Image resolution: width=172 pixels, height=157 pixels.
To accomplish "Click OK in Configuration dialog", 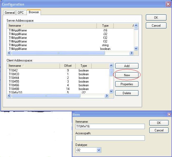I will (156, 18).
